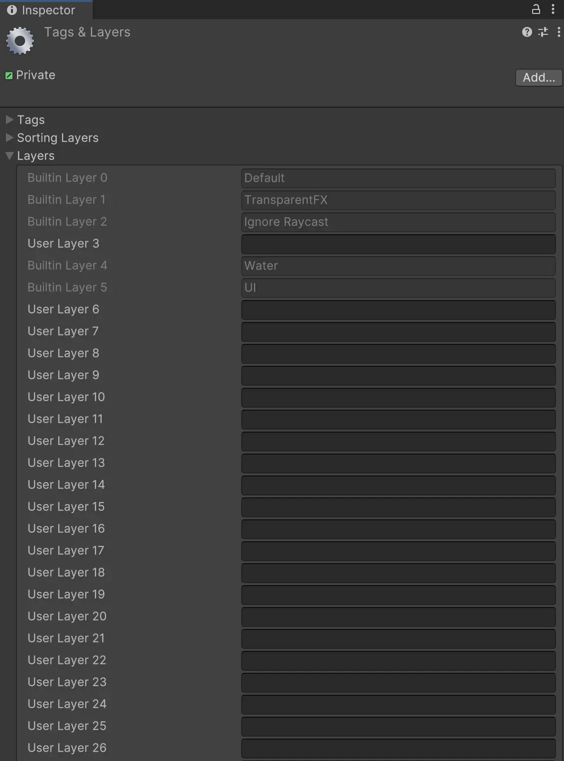
Task: Focus the User Layer 26 text field
Action: 398,748
